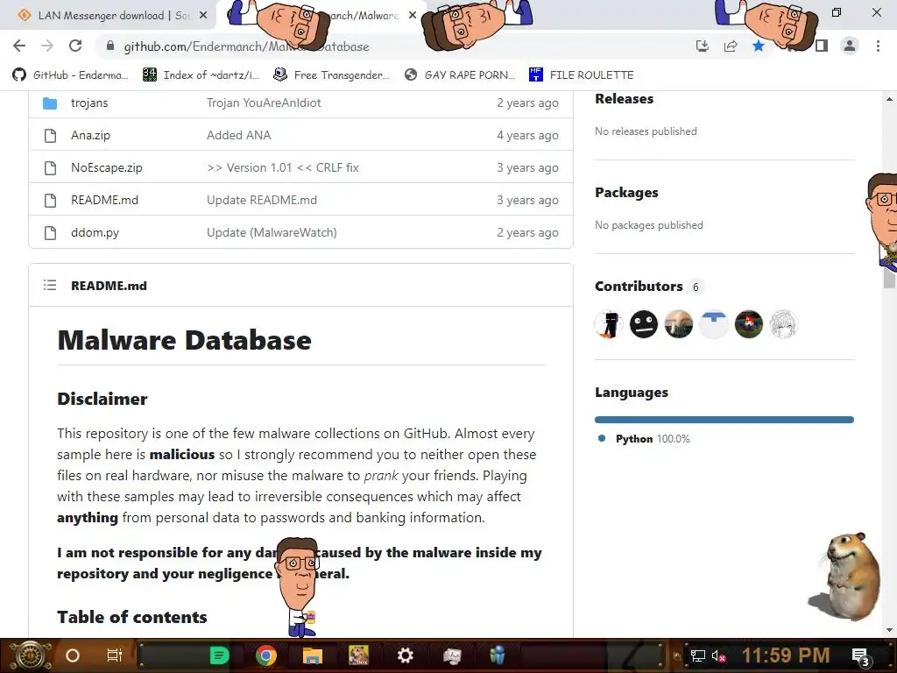Switch to the LAN Messenger download tab
The image size is (897, 673).
115,16
